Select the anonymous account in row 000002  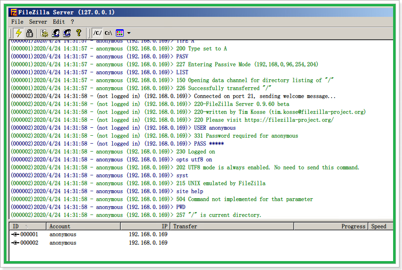click(x=63, y=243)
